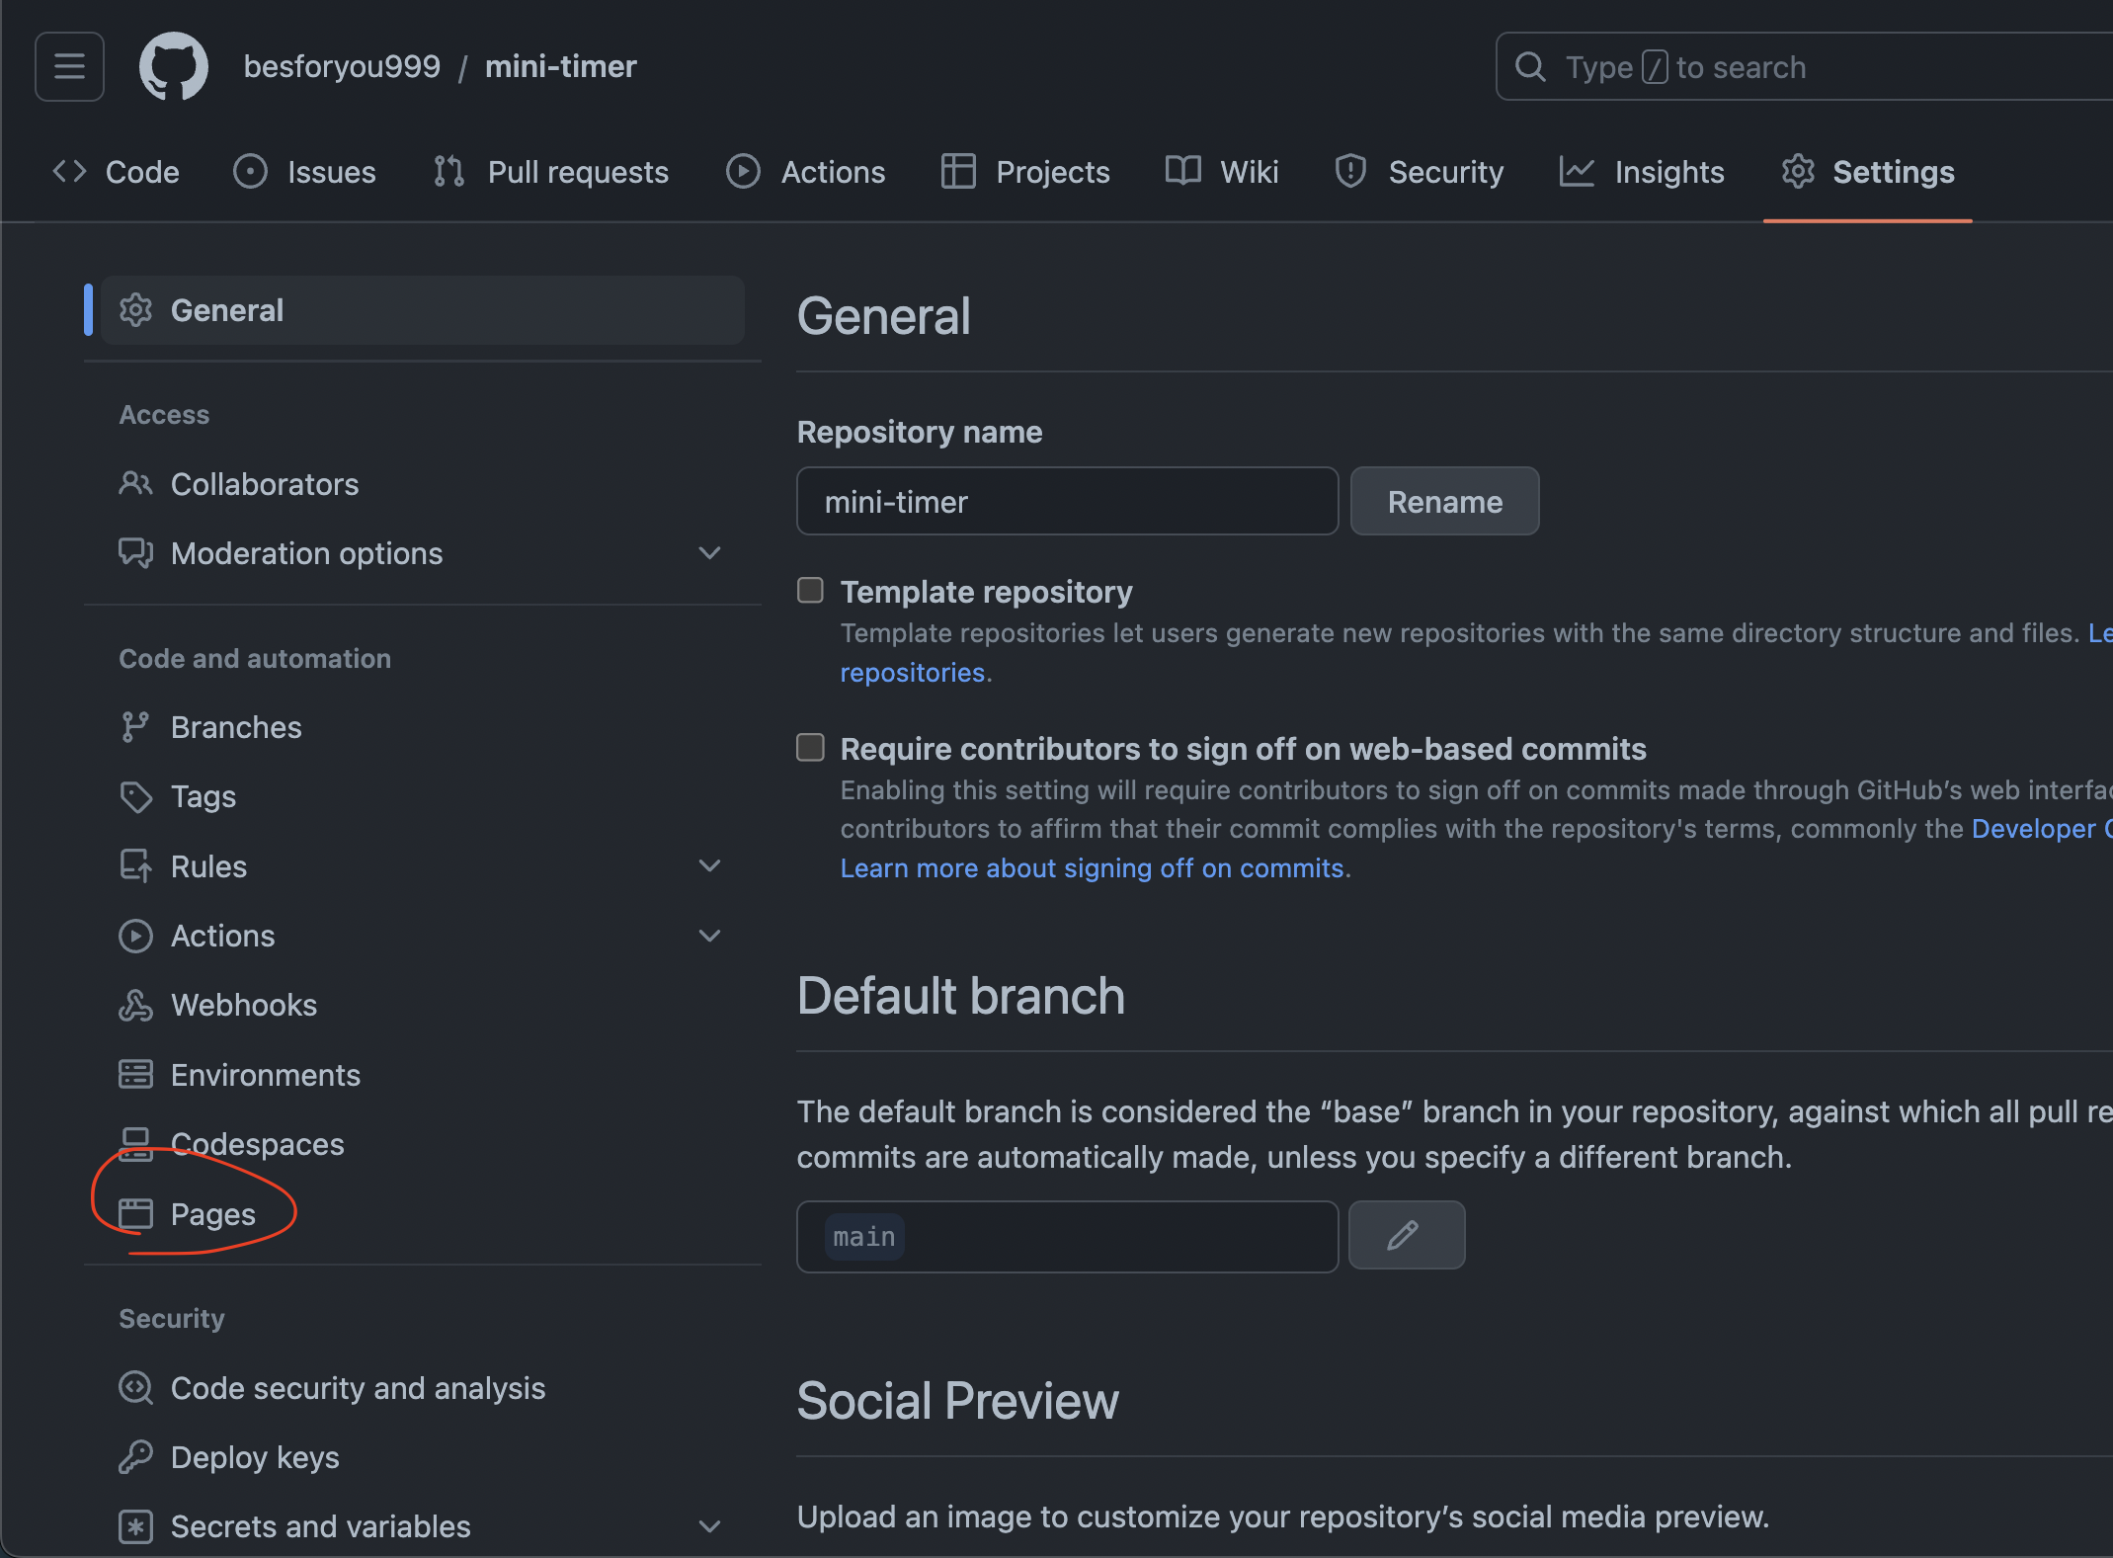This screenshot has height=1558, width=2113.
Task: Click the Actions play icon in top nav
Action: pos(743,172)
